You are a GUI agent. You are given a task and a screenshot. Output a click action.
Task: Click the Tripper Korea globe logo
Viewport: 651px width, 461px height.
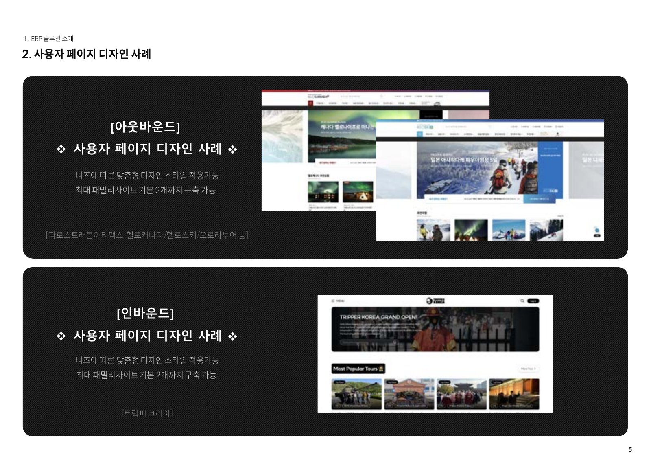tap(435, 301)
